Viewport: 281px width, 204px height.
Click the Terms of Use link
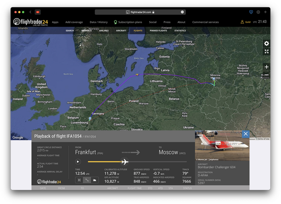263,139
